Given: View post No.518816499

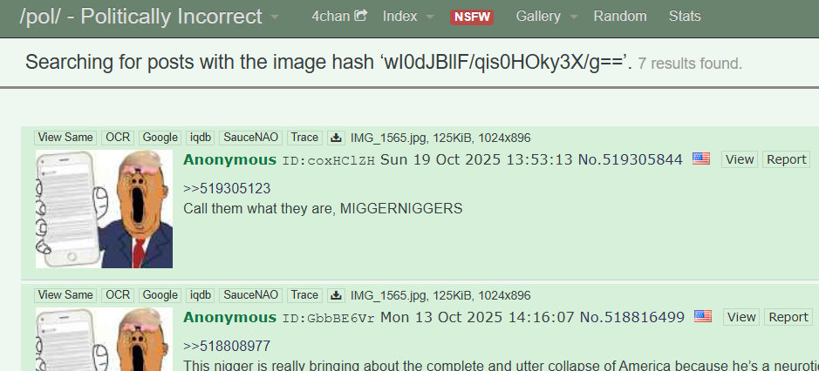Looking at the screenshot, I should (741, 317).
